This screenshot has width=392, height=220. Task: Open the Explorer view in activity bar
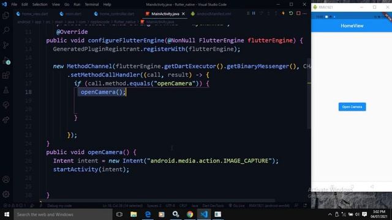6,15
